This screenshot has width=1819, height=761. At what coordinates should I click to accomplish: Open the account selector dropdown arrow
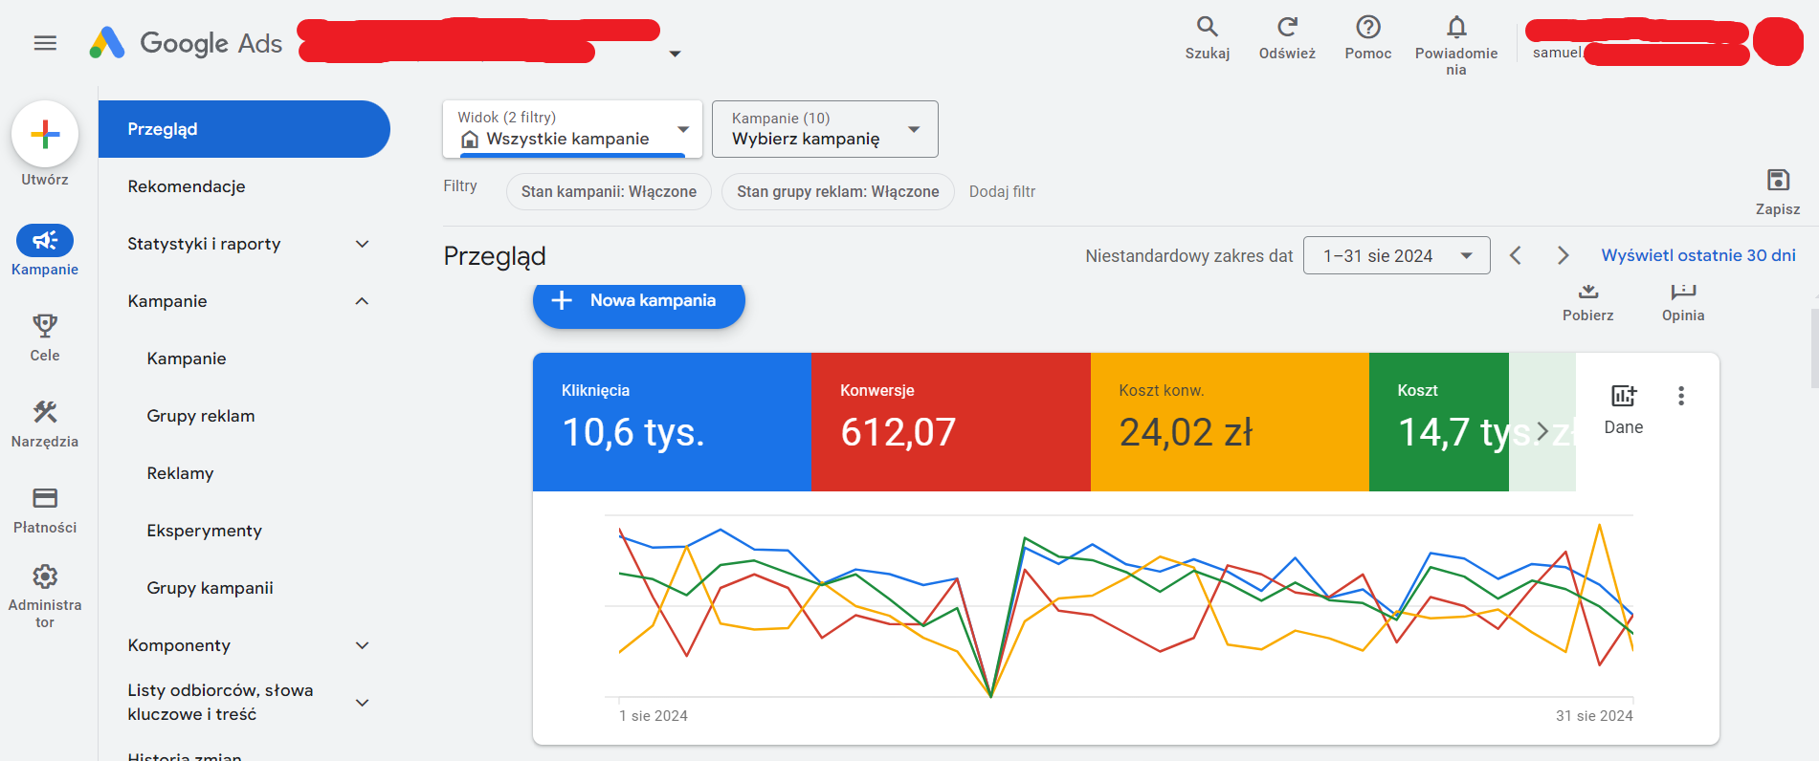coord(675,54)
